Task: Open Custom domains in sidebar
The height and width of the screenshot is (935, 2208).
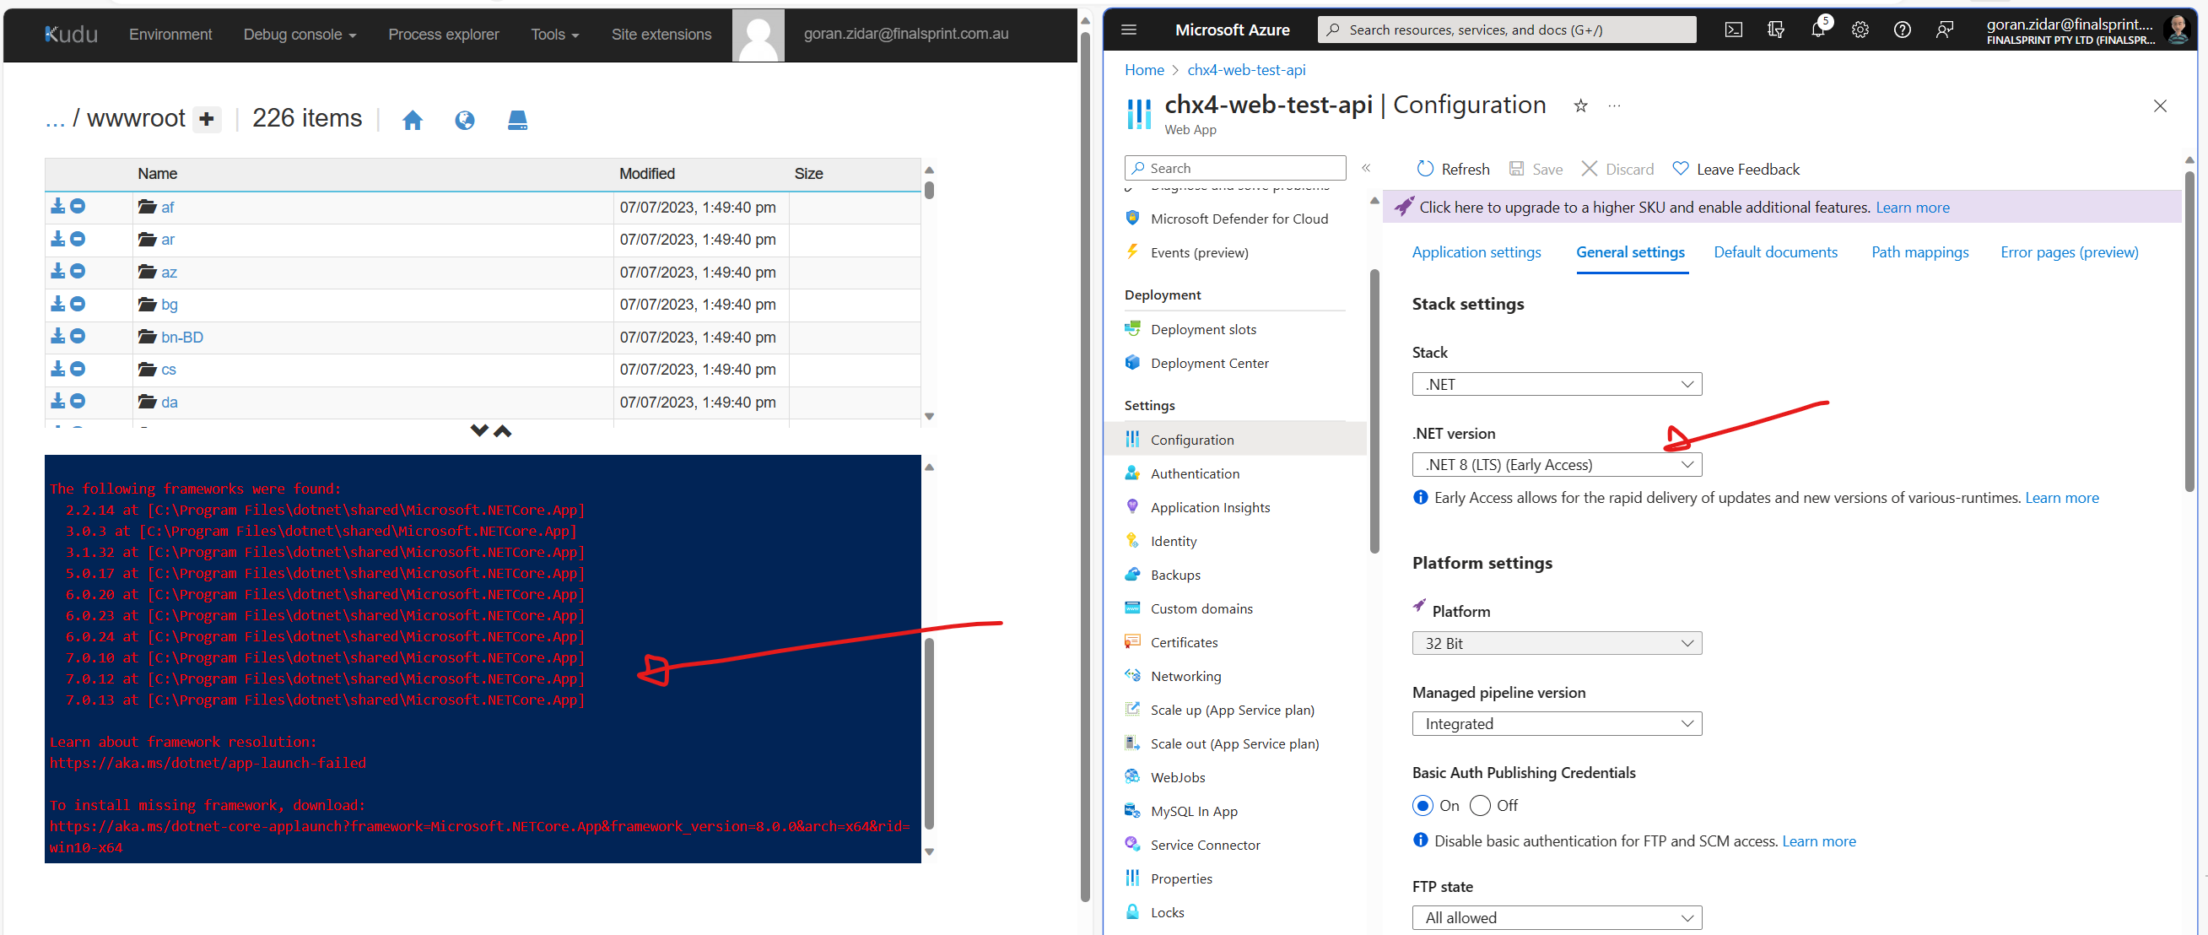Action: point(1201,608)
